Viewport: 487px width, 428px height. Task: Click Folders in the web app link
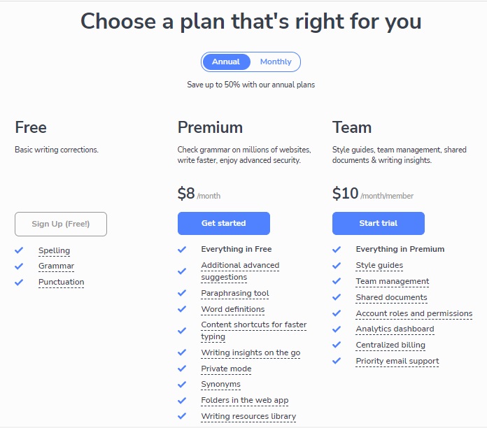tap(245, 401)
